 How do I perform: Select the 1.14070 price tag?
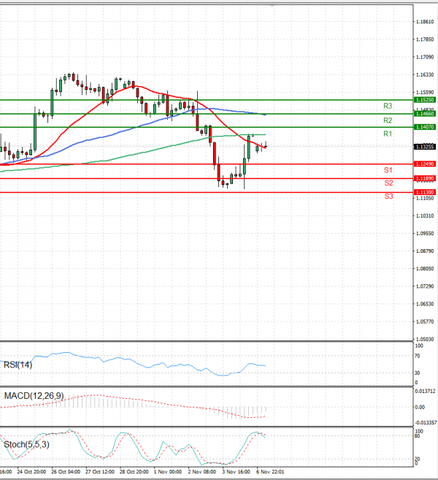(x=425, y=127)
